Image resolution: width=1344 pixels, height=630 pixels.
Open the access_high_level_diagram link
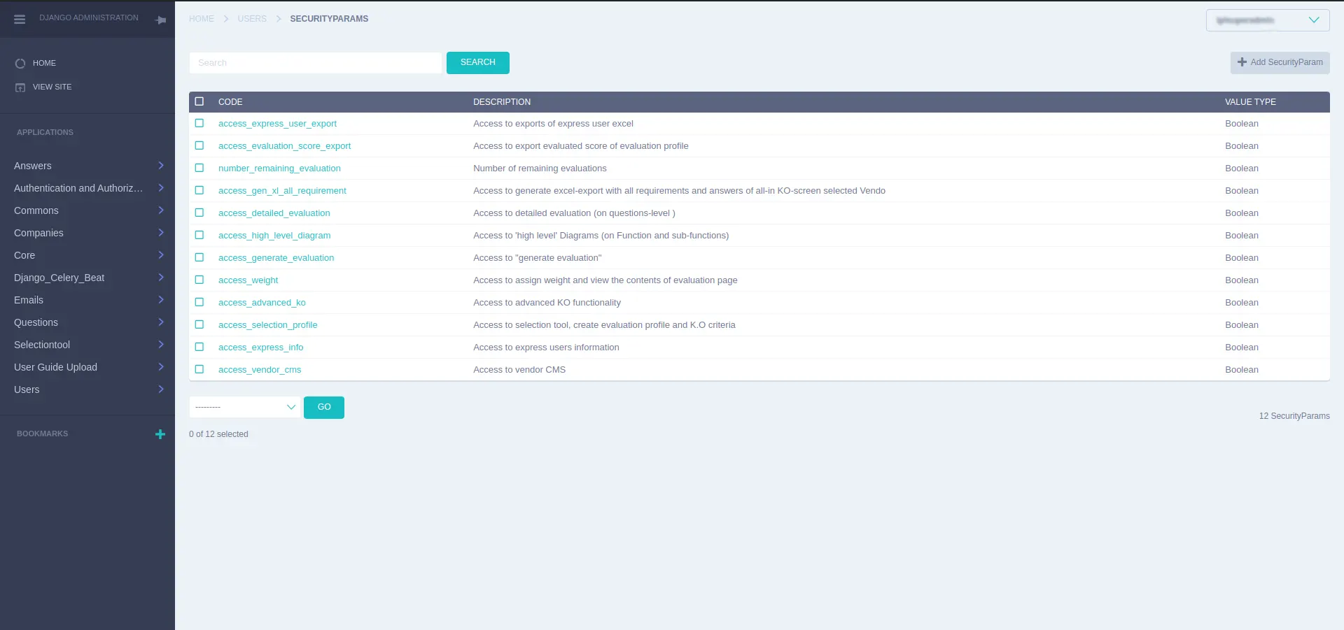click(x=274, y=236)
